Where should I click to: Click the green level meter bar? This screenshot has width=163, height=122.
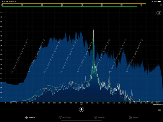70,7
